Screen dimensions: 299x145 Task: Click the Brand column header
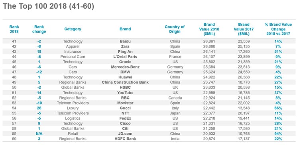(125, 29)
